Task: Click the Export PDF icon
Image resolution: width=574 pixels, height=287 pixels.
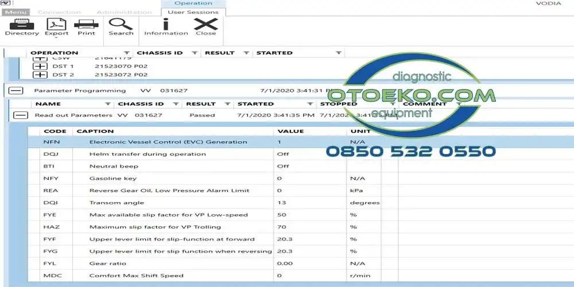Action: tap(57, 27)
